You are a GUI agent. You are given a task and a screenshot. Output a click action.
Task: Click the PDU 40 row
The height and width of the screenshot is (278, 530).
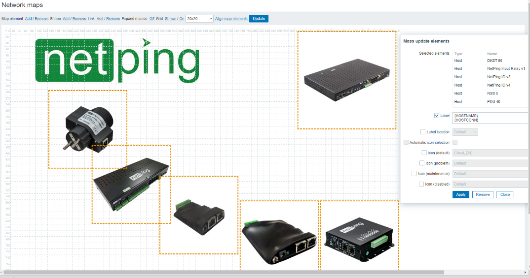[x=490, y=101]
